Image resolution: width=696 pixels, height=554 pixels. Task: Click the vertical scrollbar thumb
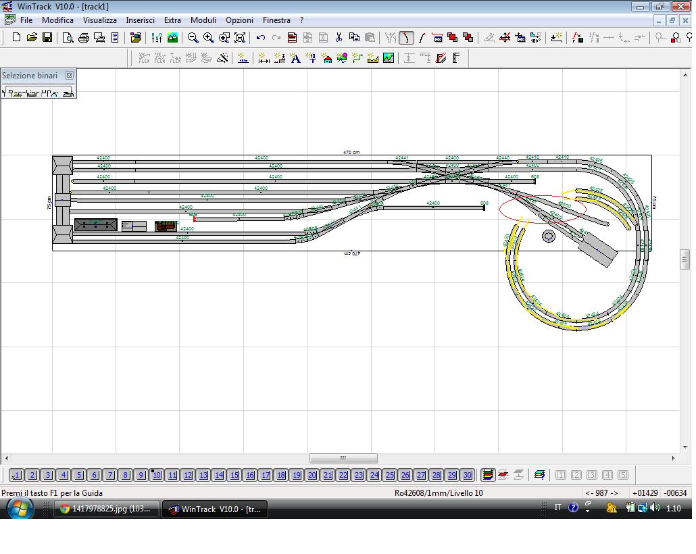(685, 259)
